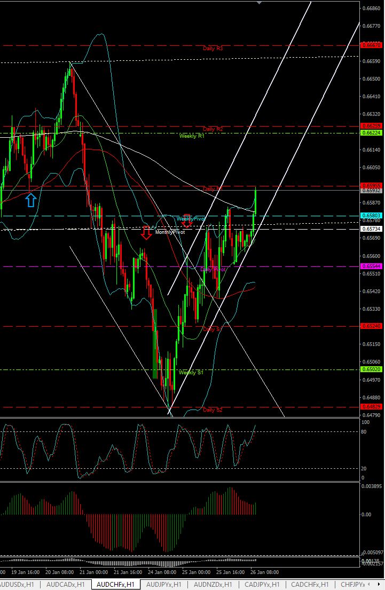Click the 26 Jan 08:00 time label
This screenshot has width=385, height=590.
(264, 572)
